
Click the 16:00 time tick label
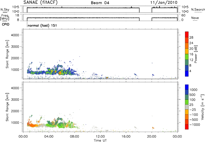coord(126,137)
